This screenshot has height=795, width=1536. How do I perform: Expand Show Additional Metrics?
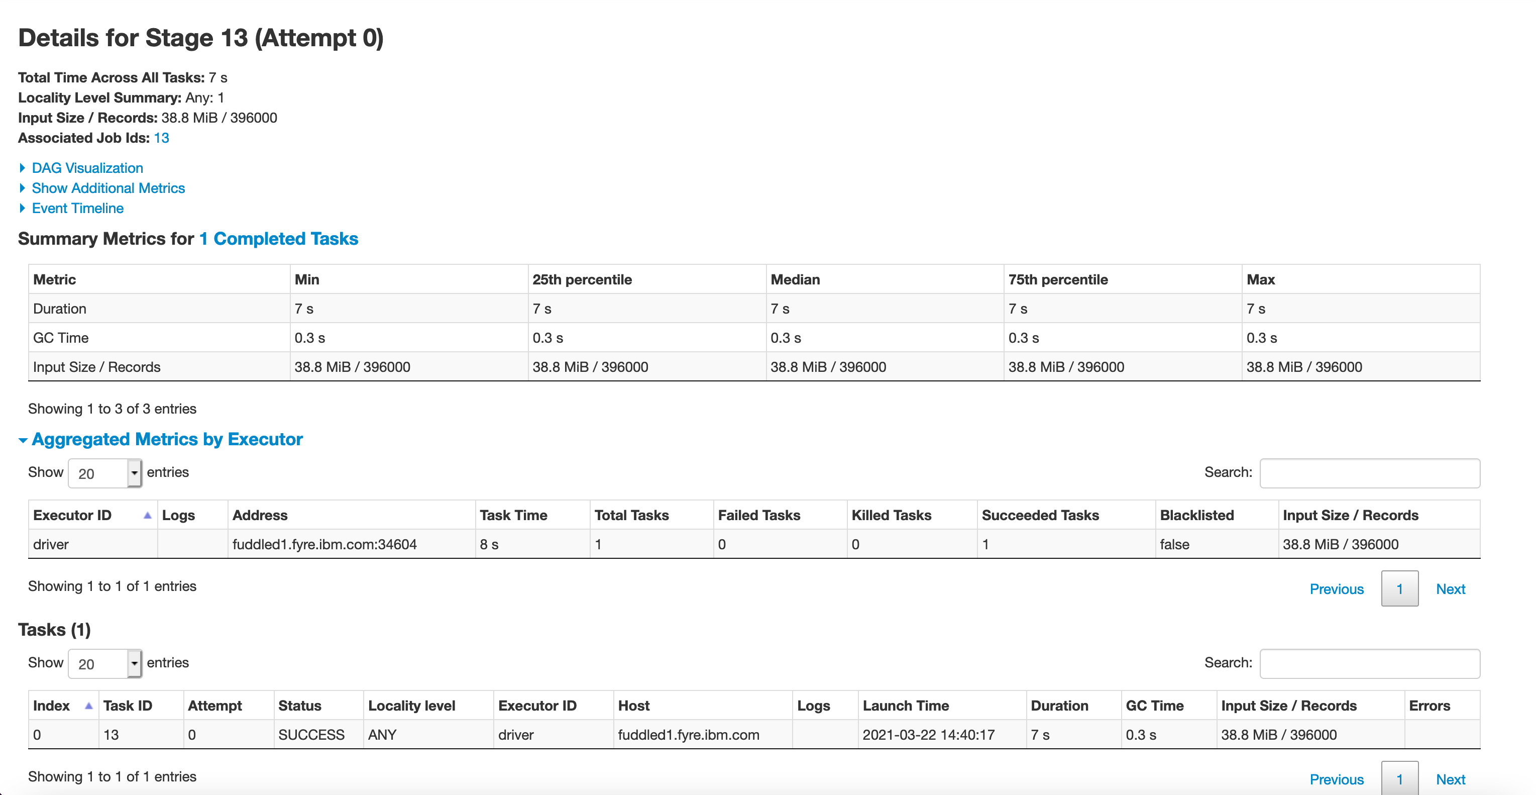pos(108,188)
